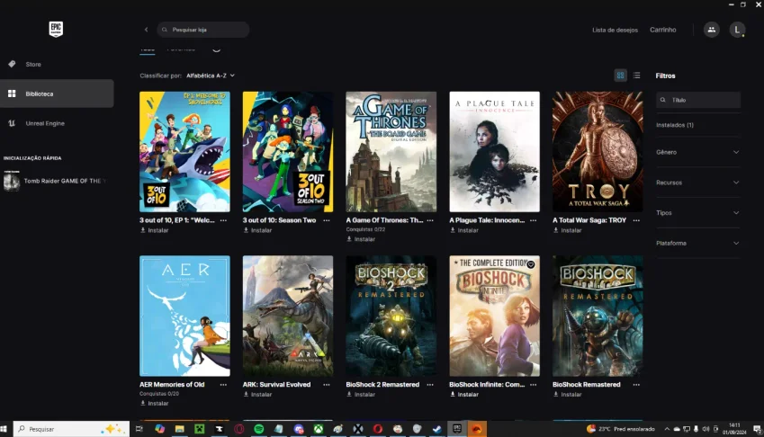The width and height of the screenshot is (764, 437).
Task: Open the friends list icon
Action: coord(712,30)
